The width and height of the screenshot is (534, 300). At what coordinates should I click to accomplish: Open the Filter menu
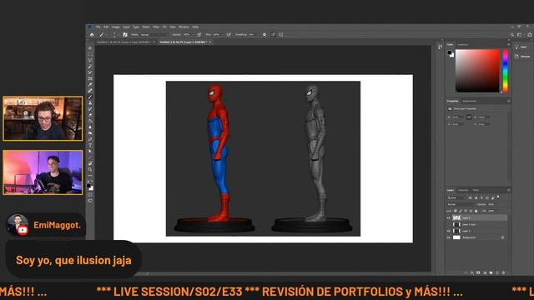pyautogui.click(x=156, y=27)
